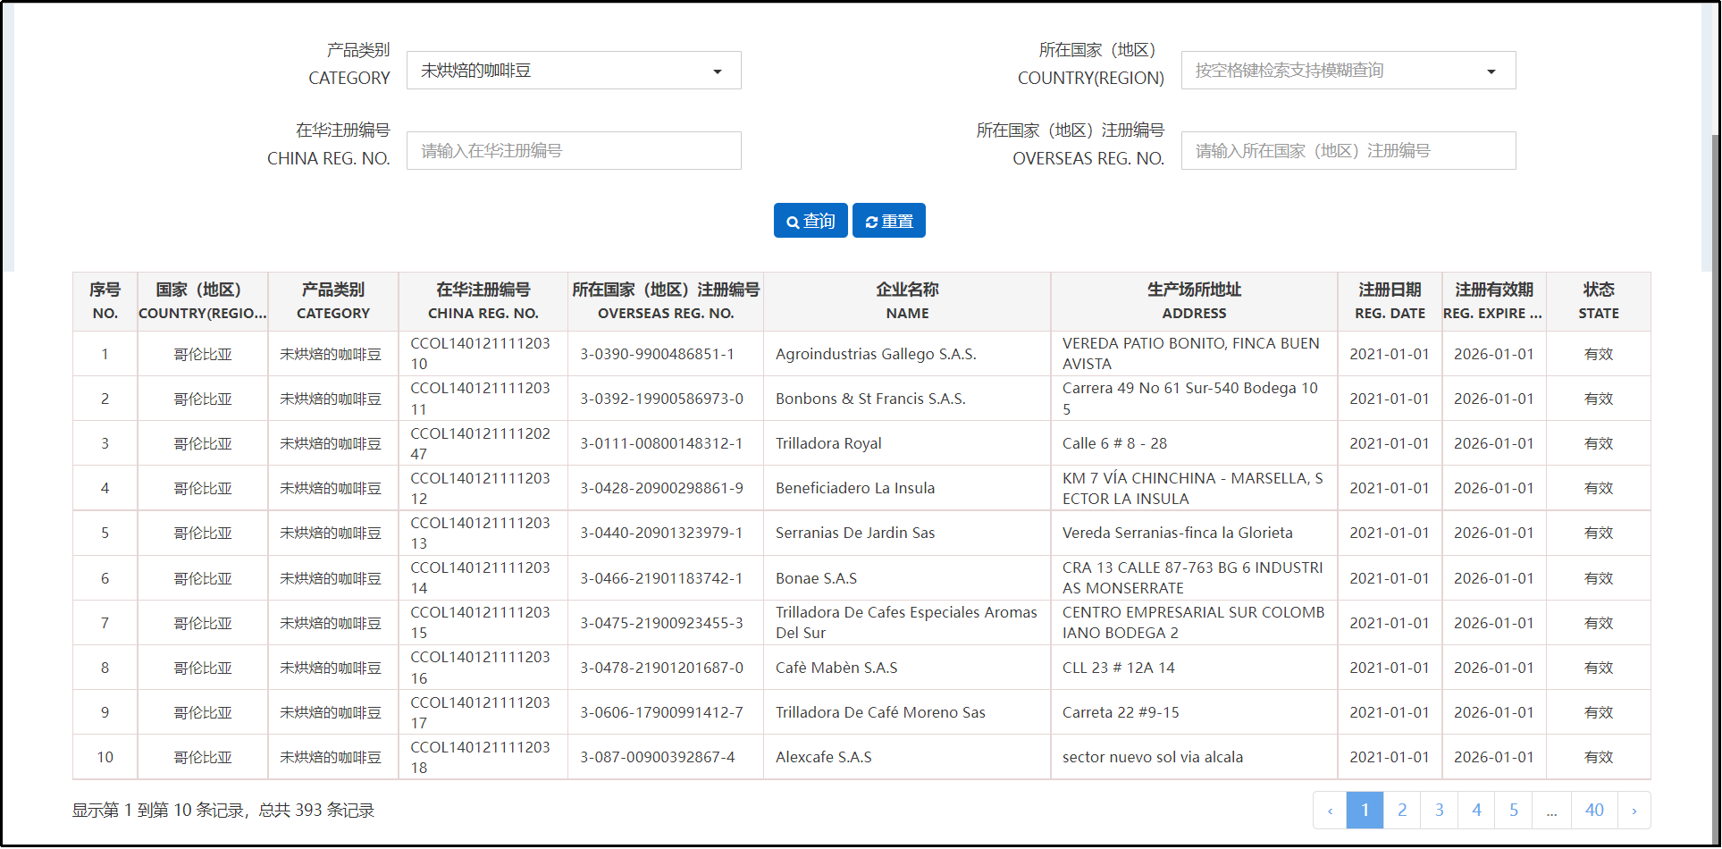Select company name Trilladora De Café Moreno Sas
The height and width of the screenshot is (849, 1722).
(x=880, y=712)
